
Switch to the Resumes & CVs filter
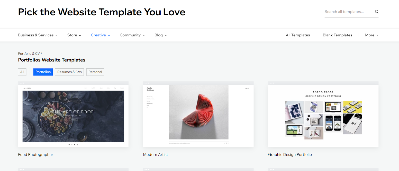click(x=69, y=72)
